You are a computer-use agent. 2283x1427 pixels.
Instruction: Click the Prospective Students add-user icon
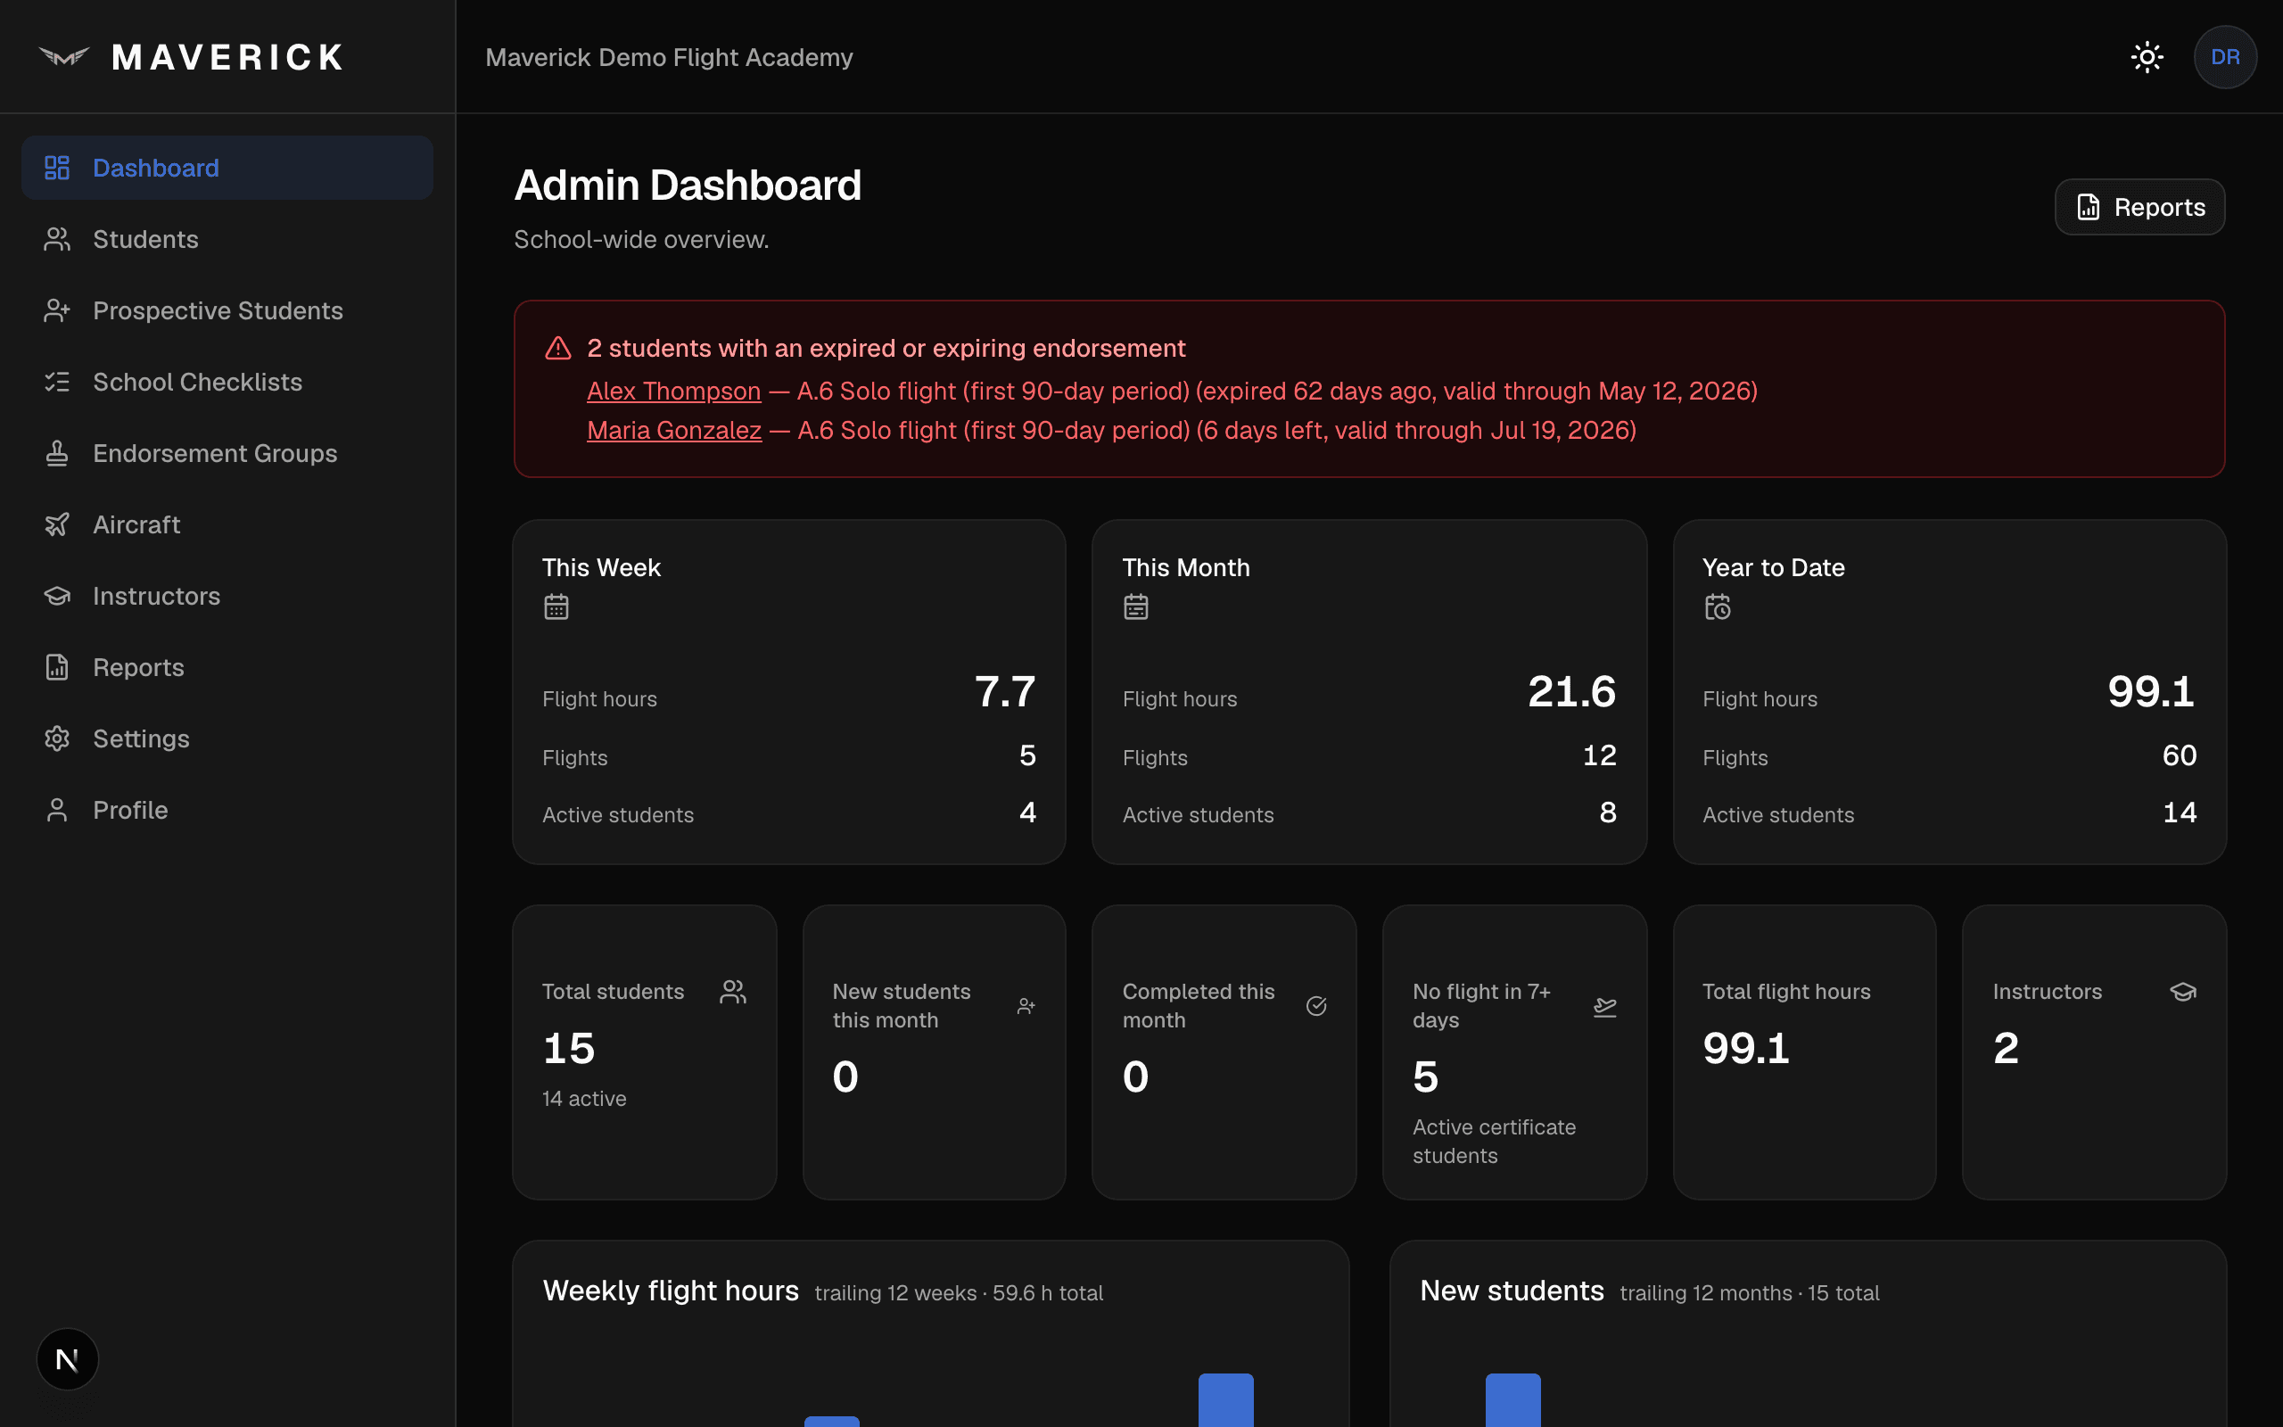[x=58, y=310]
